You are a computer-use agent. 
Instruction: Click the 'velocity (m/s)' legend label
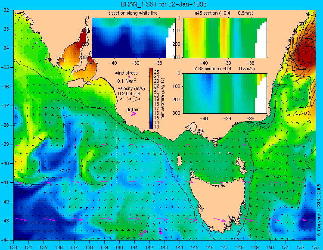(x=131, y=89)
